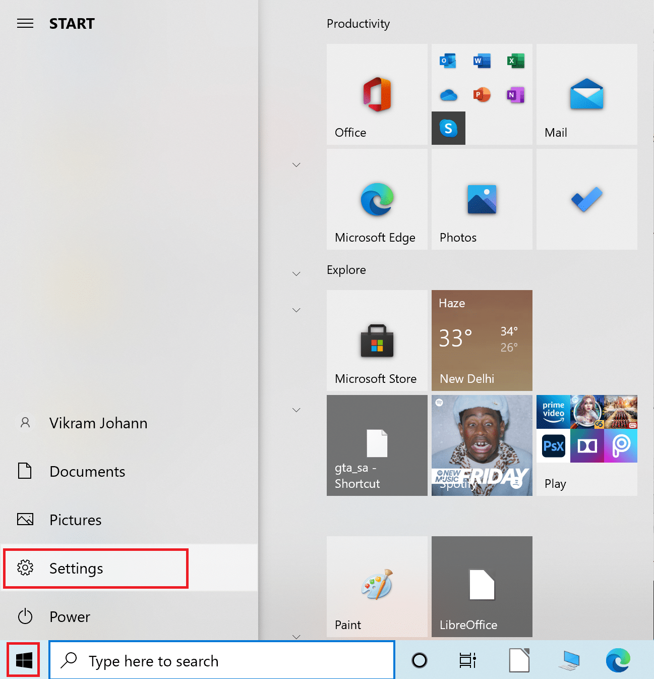Open the computer monitor icon on the taskbar
Image resolution: width=654 pixels, height=679 pixels.
tap(569, 660)
